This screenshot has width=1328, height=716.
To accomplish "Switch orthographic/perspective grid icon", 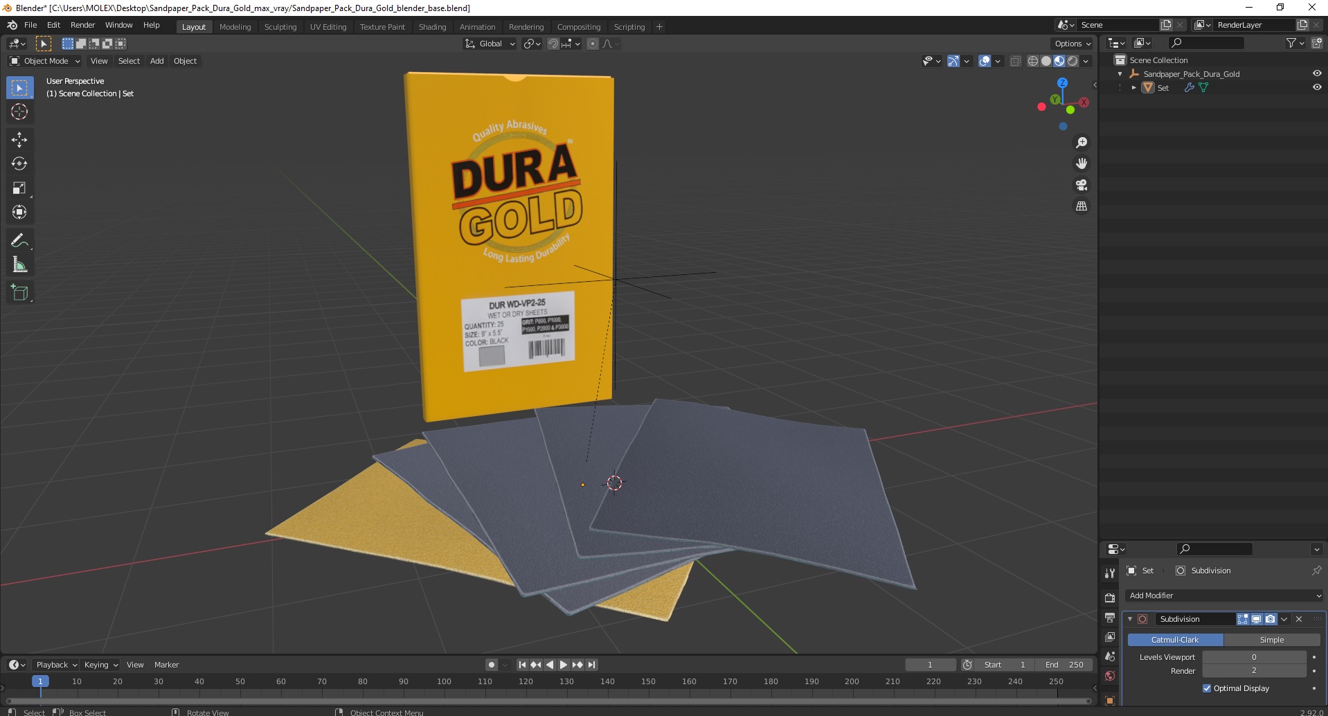I will [1082, 206].
